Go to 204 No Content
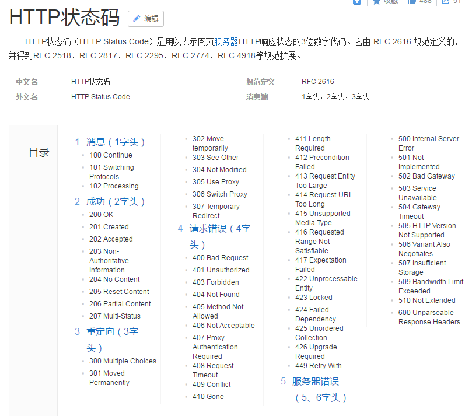The width and height of the screenshot is (472, 416). 114,279
